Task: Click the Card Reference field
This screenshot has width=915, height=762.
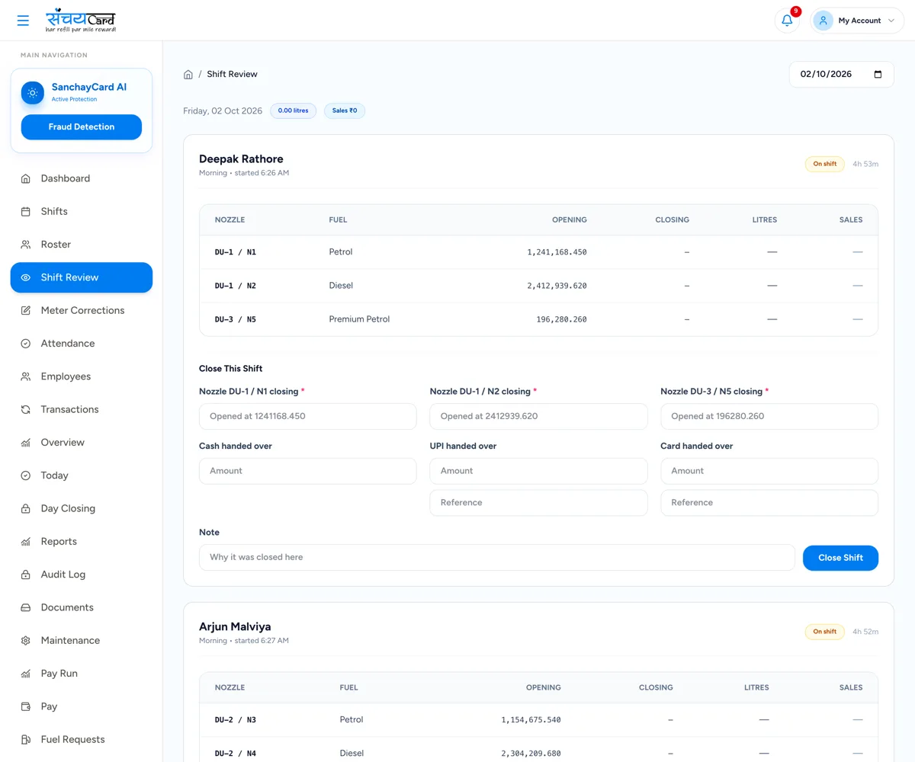Action: [x=769, y=503]
